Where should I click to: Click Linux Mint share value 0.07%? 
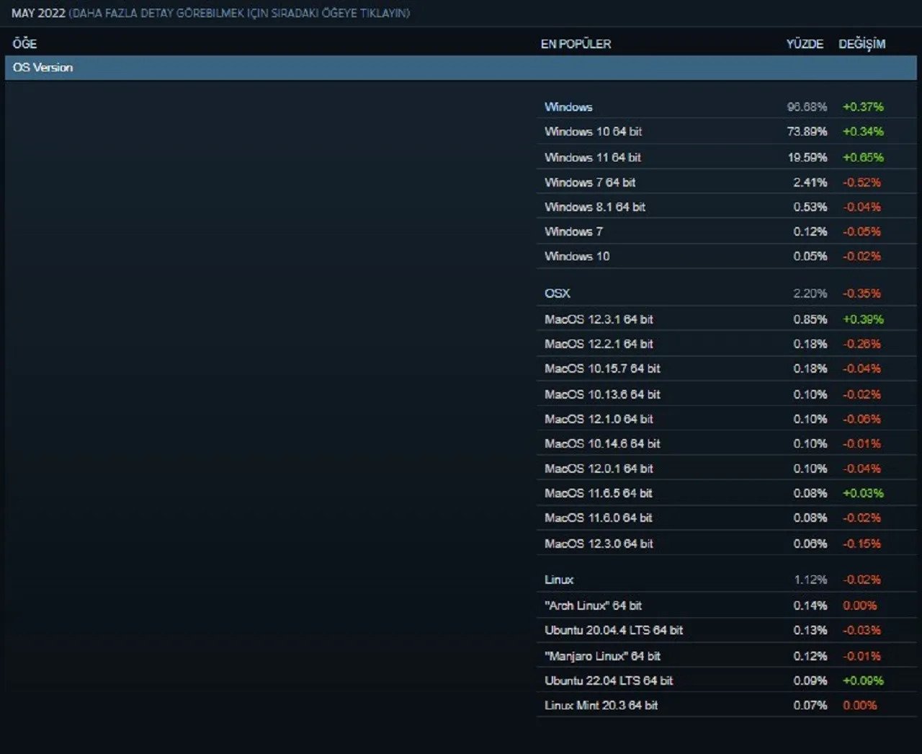[x=810, y=705]
